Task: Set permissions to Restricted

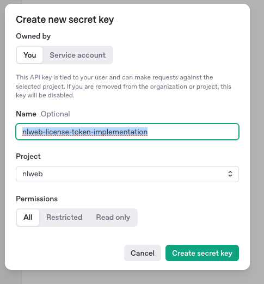Action: point(64,217)
